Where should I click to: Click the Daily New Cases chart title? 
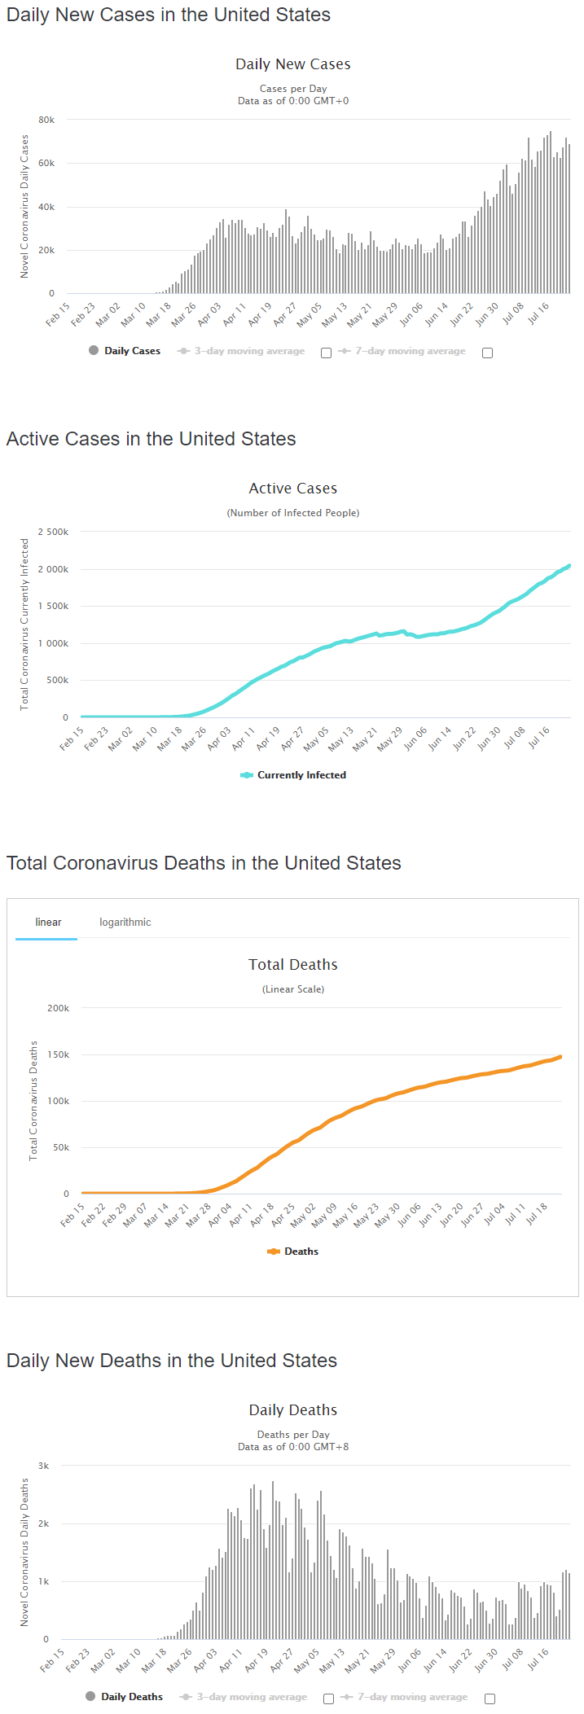(x=293, y=64)
